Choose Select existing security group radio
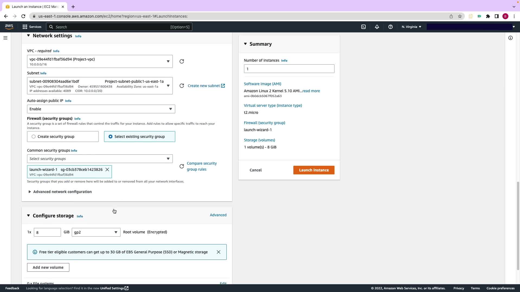The height and width of the screenshot is (292, 520). [x=110, y=137]
